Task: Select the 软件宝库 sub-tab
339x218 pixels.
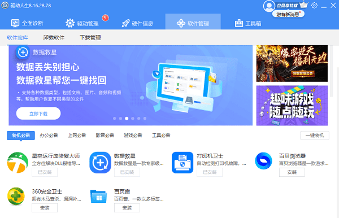Action: point(18,38)
